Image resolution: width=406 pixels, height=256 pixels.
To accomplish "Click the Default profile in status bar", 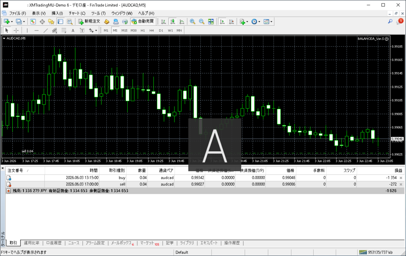I will [x=182, y=252].
